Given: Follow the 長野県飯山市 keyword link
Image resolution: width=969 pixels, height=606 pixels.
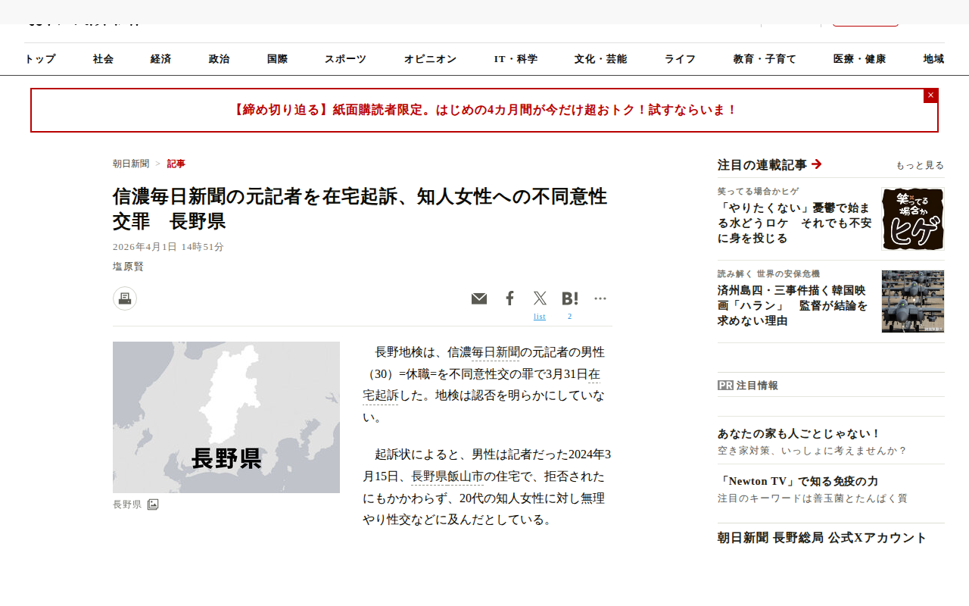Looking at the screenshot, I should click(447, 476).
